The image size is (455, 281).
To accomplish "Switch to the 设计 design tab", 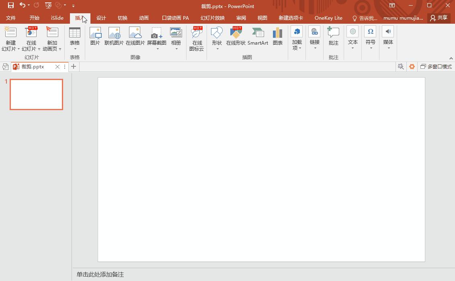I will point(101,18).
